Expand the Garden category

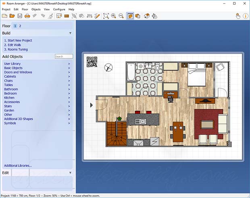click(37, 110)
